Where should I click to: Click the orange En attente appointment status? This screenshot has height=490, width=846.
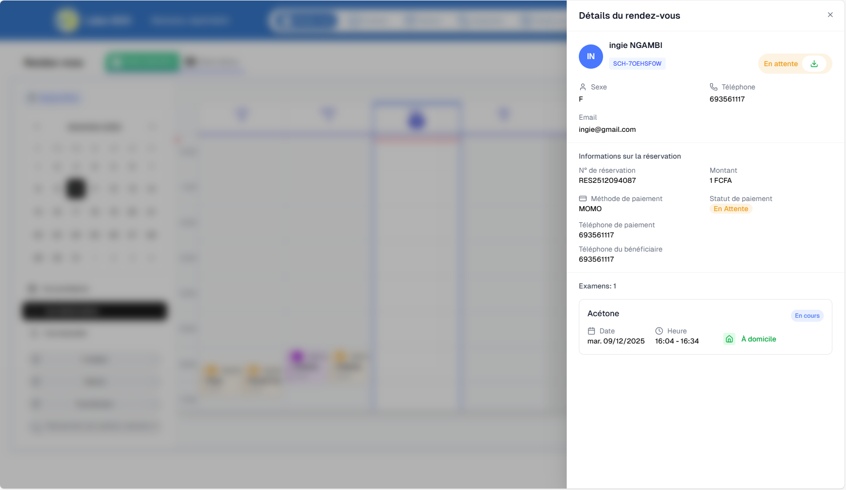[780, 64]
